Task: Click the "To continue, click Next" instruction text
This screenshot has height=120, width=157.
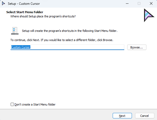Action: click(62, 40)
